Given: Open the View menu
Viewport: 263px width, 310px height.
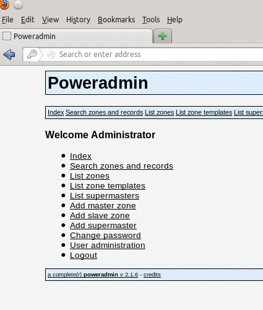Looking at the screenshot, I should (x=50, y=20).
